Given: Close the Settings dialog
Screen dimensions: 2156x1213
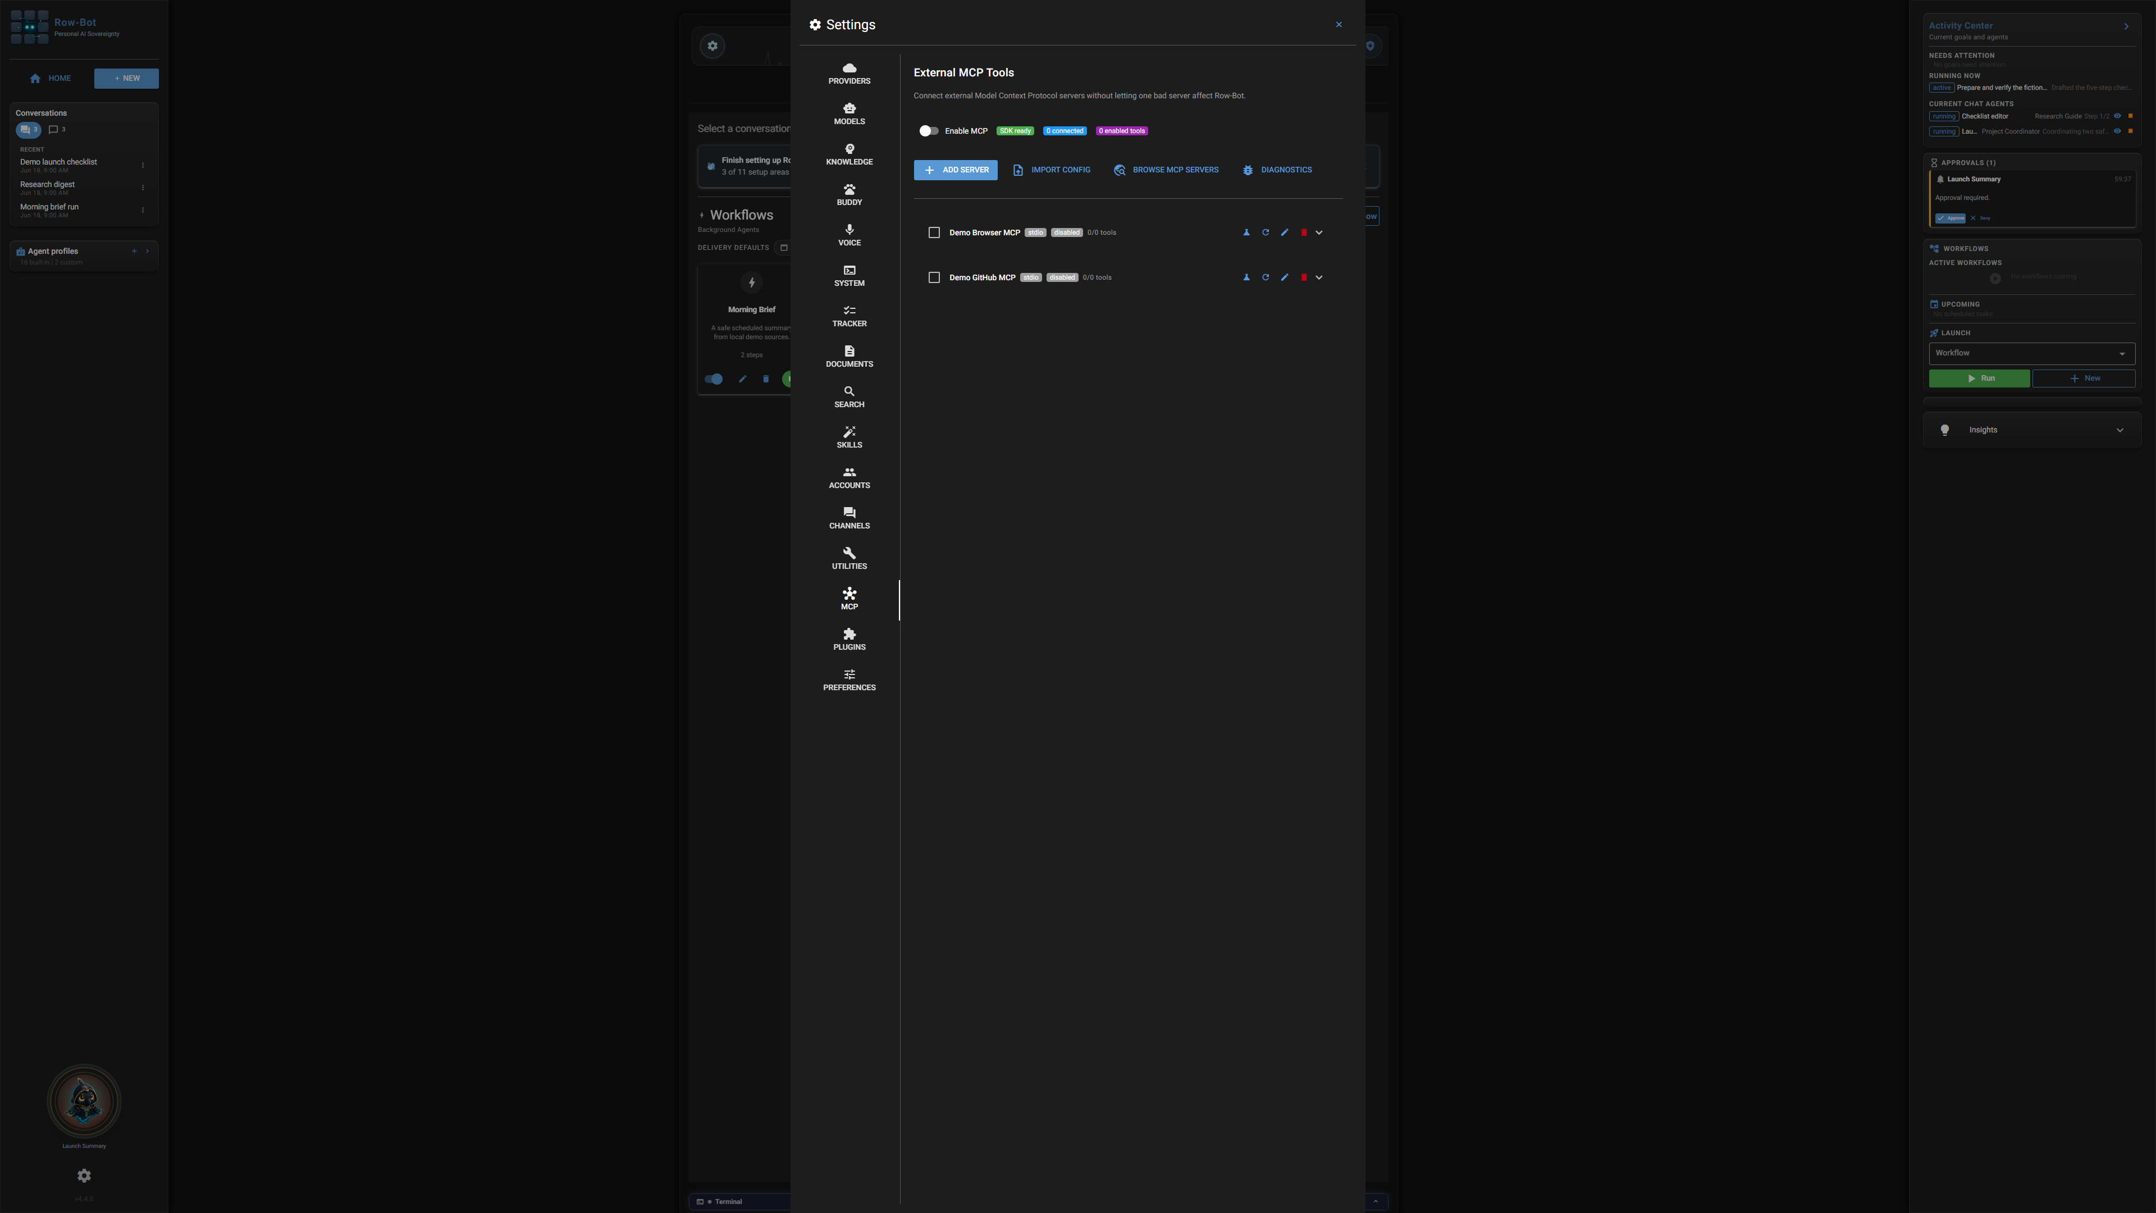Looking at the screenshot, I should point(1339,25).
